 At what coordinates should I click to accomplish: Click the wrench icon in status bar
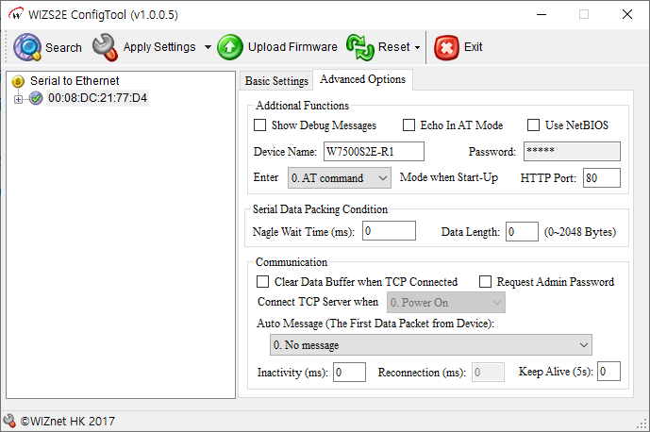point(9,421)
